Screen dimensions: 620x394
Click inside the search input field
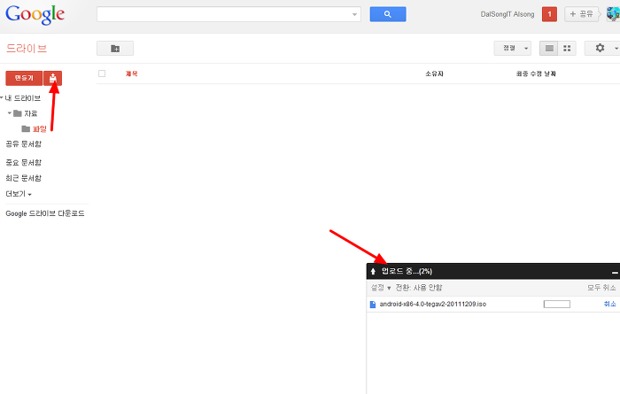226,14
